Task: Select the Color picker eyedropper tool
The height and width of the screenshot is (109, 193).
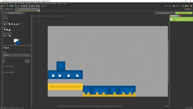Action: coord(20,24)
